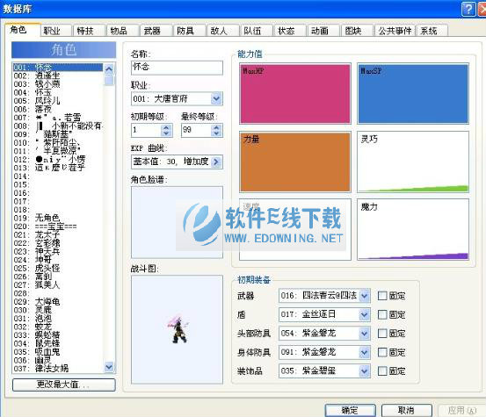Select character 001: 怀念
This screenshot has width=486, height=417.
(58, 68)
